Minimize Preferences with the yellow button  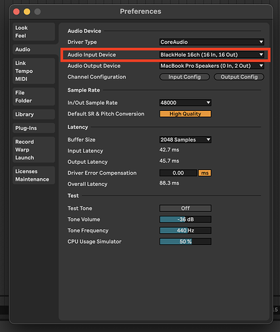(27, 11)
